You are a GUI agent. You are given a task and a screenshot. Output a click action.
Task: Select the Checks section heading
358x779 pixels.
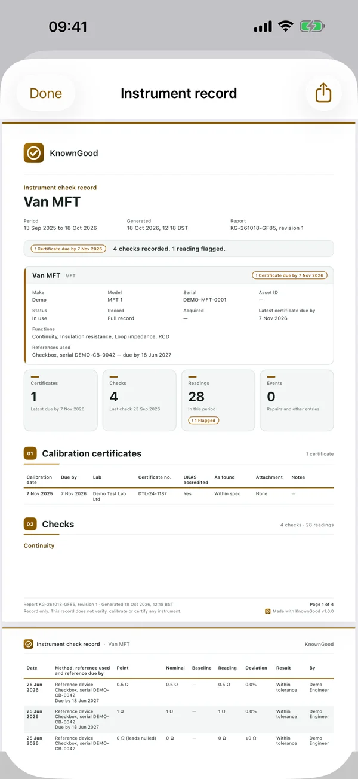tap(58, 524)
